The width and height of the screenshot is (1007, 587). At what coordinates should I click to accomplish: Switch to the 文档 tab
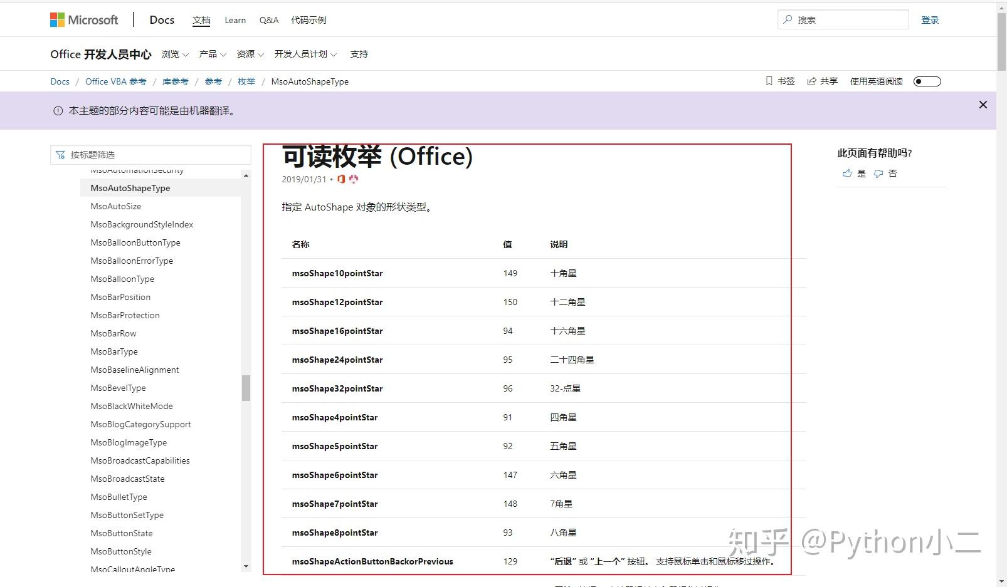(201, 19)
